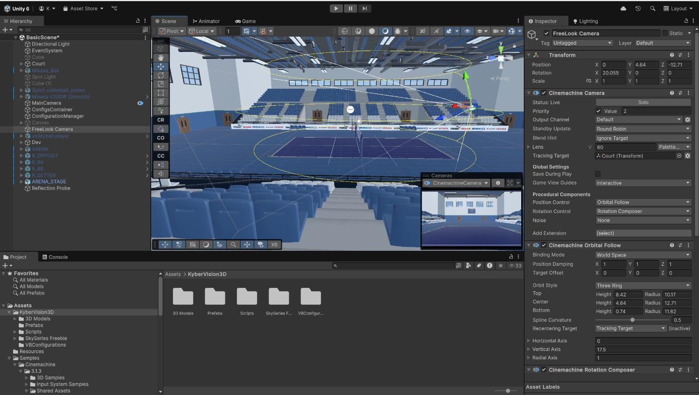Click the global Search magnifier icon
This screenshot has height=395, width=699.
pos(652,8)
